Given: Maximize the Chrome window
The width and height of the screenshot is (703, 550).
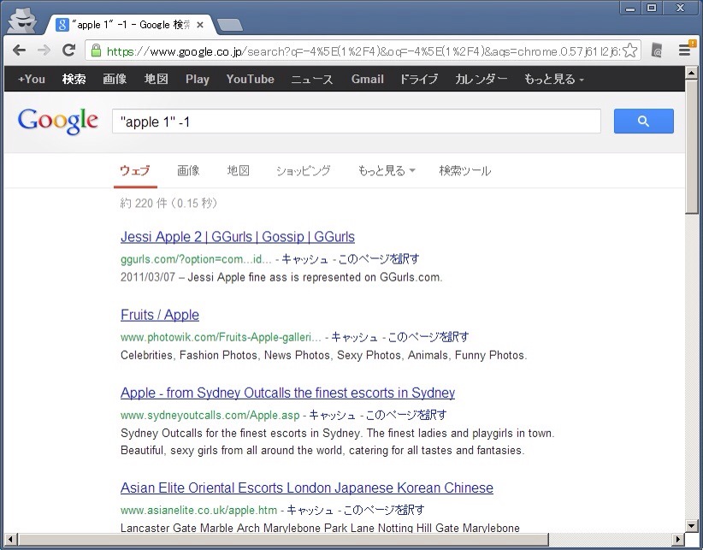Looking at the screenshot, I should pos(652,8).
